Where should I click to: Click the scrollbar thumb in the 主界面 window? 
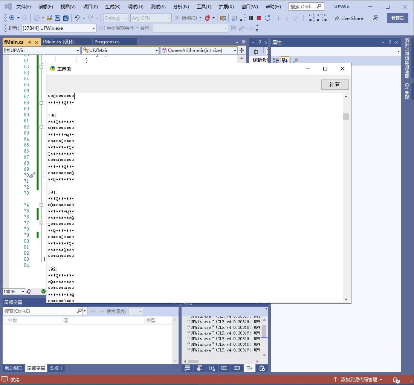(346, 116)
